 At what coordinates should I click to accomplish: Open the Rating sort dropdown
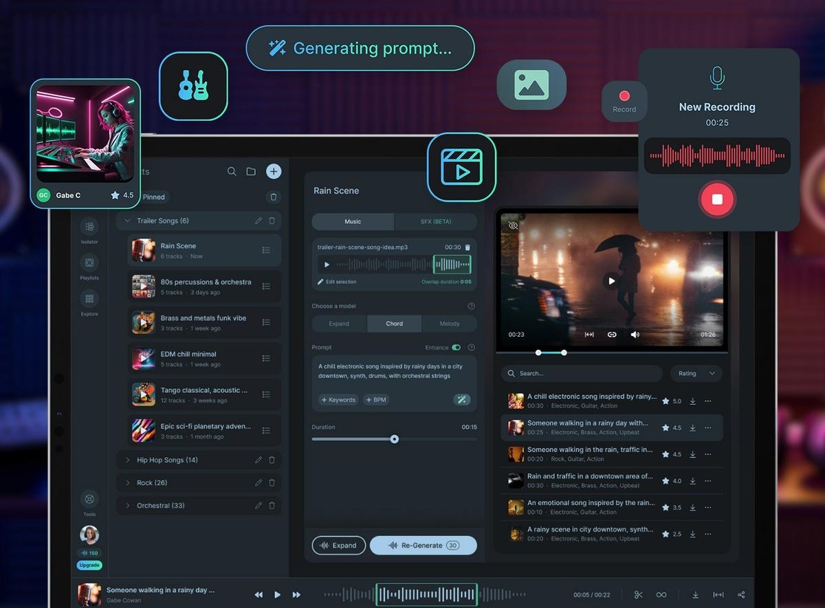(696, 374)
